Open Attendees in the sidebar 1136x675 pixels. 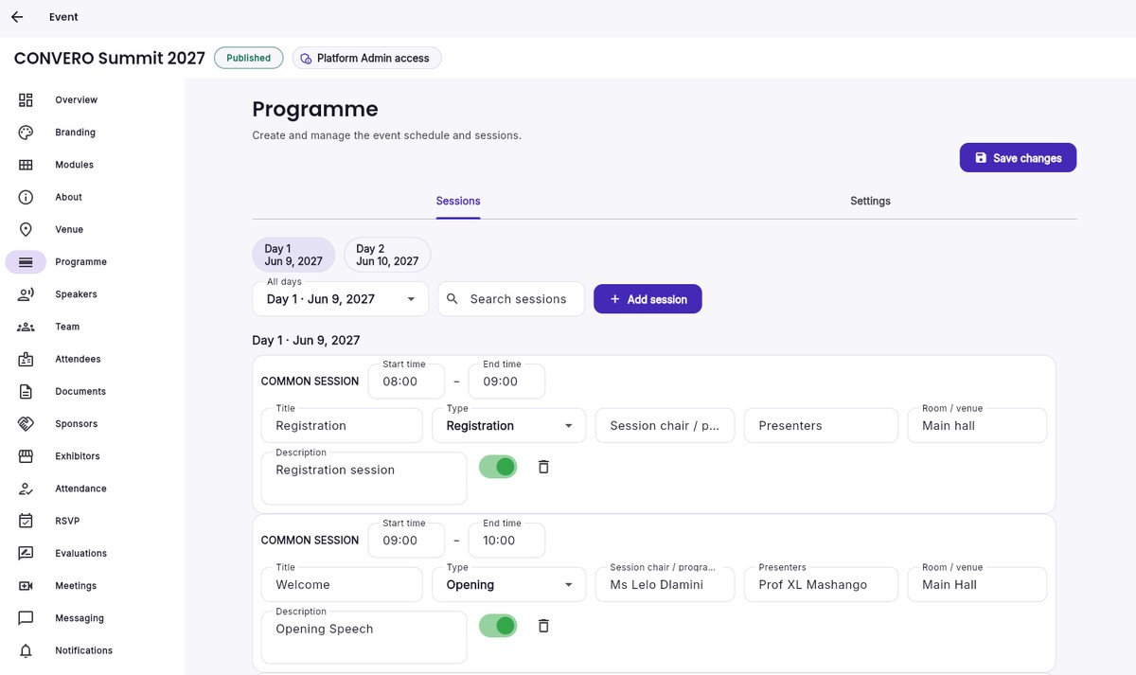tap(78, 359)
